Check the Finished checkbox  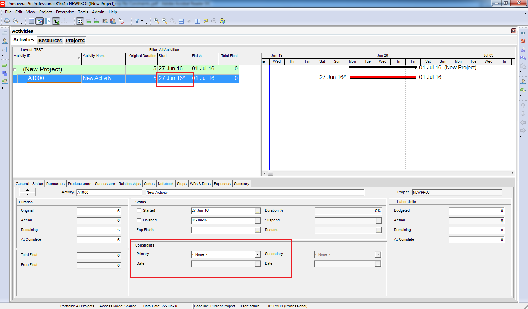(x=139, y=220)
